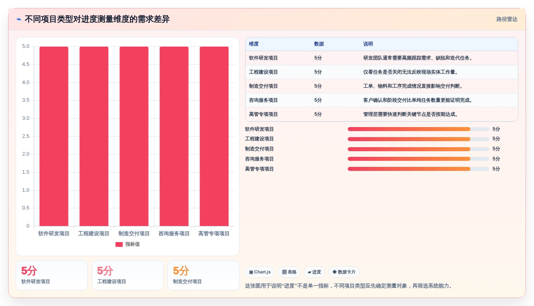Click description 工单、物料和工序完成情况
This screenshot has height=306, width=534.
[414, 86]
